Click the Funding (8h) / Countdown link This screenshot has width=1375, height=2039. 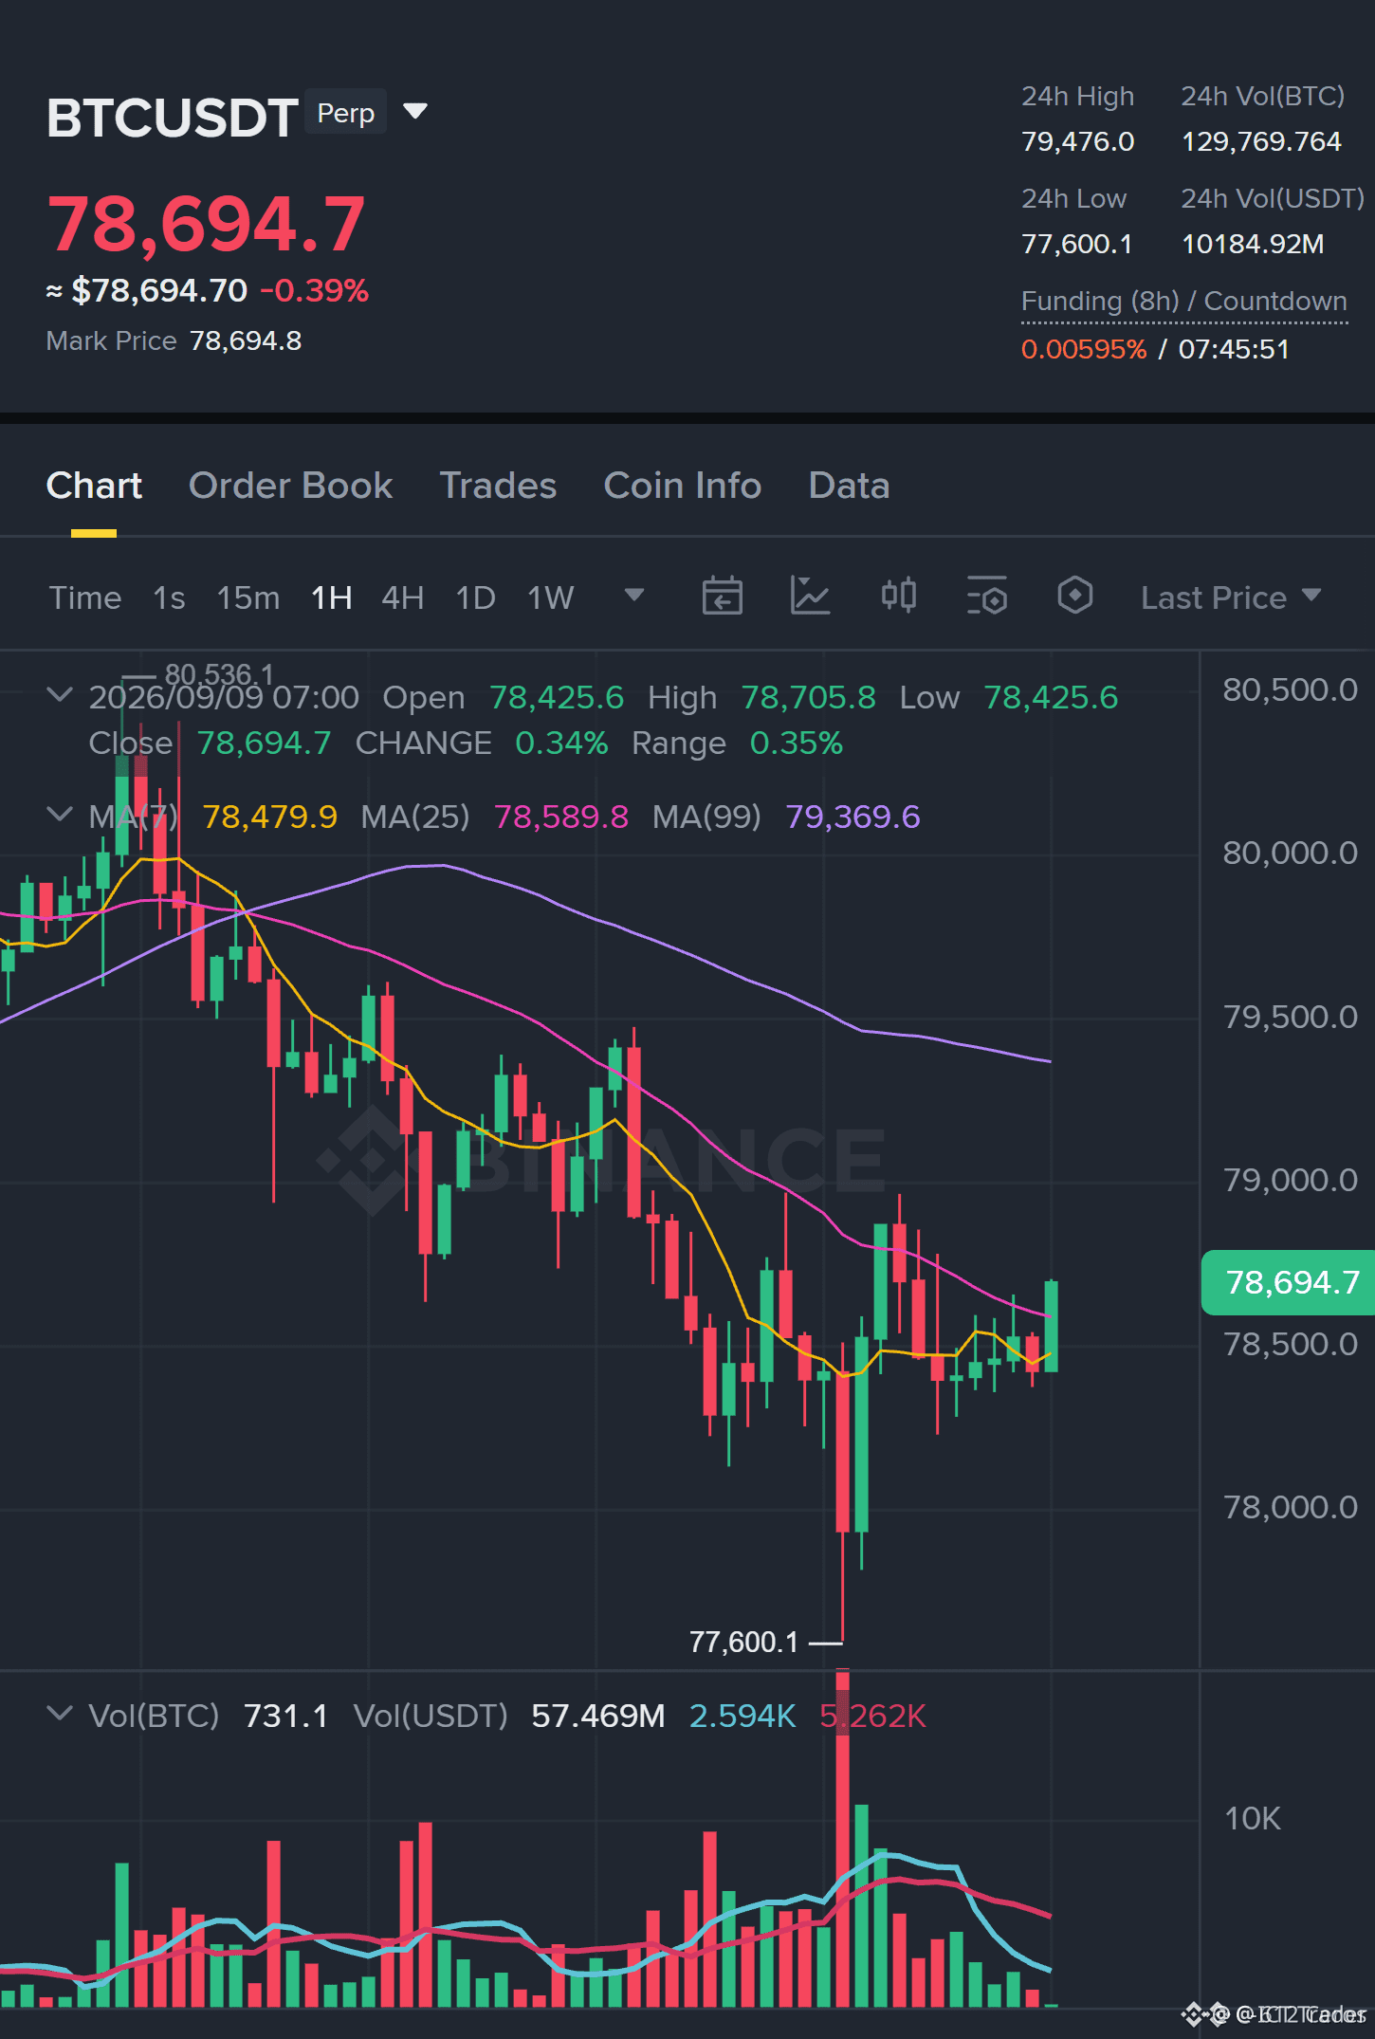point(1183,301)
